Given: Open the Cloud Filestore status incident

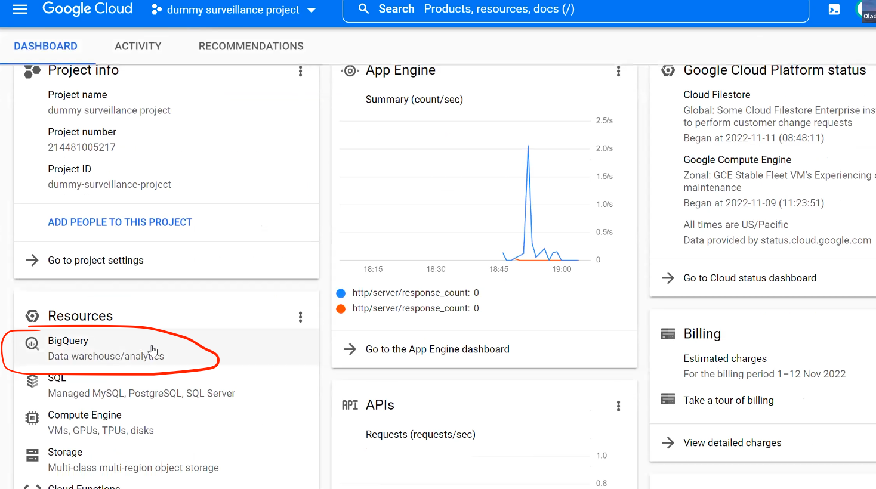Looking at the screenshot, I should click(779, 116).
